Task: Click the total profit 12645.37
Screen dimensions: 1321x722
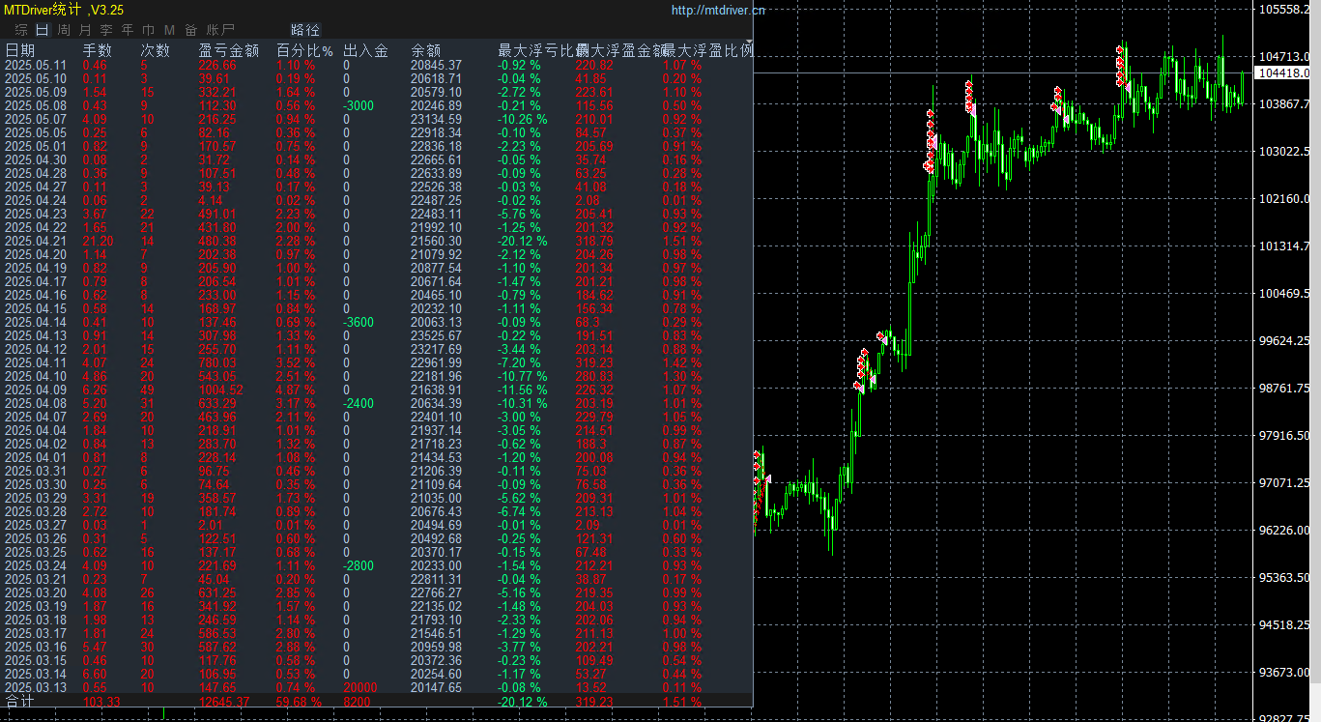Action: click(224, 701)
